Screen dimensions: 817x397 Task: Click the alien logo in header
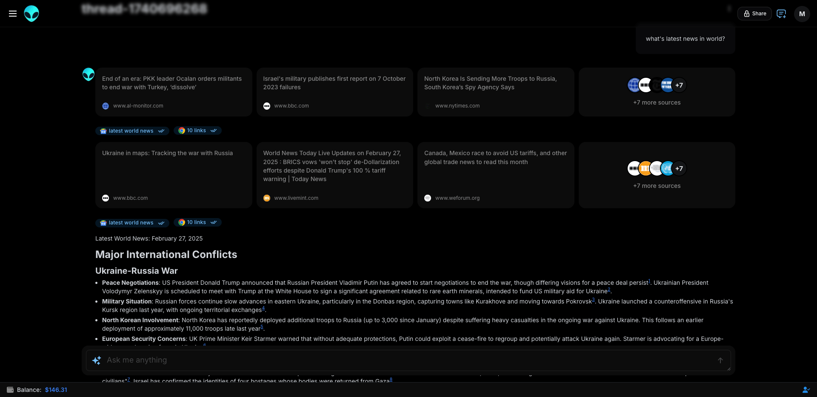(31, 14)
